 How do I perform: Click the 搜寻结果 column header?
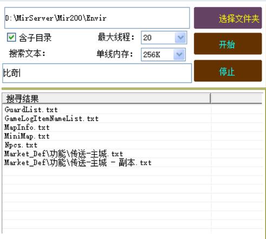click(106, 99)
